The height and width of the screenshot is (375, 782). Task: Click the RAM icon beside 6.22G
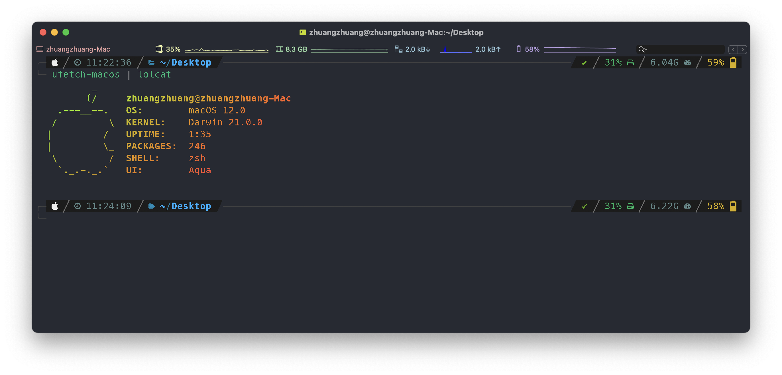point(688,207)
